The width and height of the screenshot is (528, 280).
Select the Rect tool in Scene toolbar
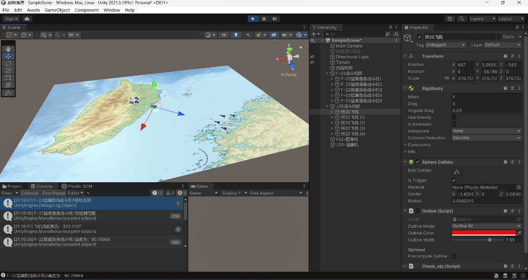pyautogui.click(x=9, y=78)
